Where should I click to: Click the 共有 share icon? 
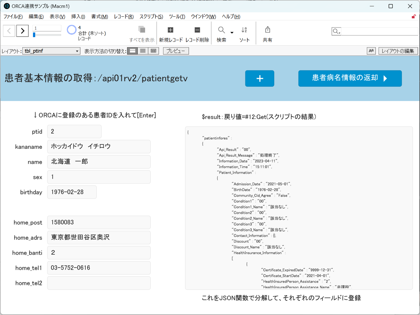pyautogui.click(x=268, y=30)
